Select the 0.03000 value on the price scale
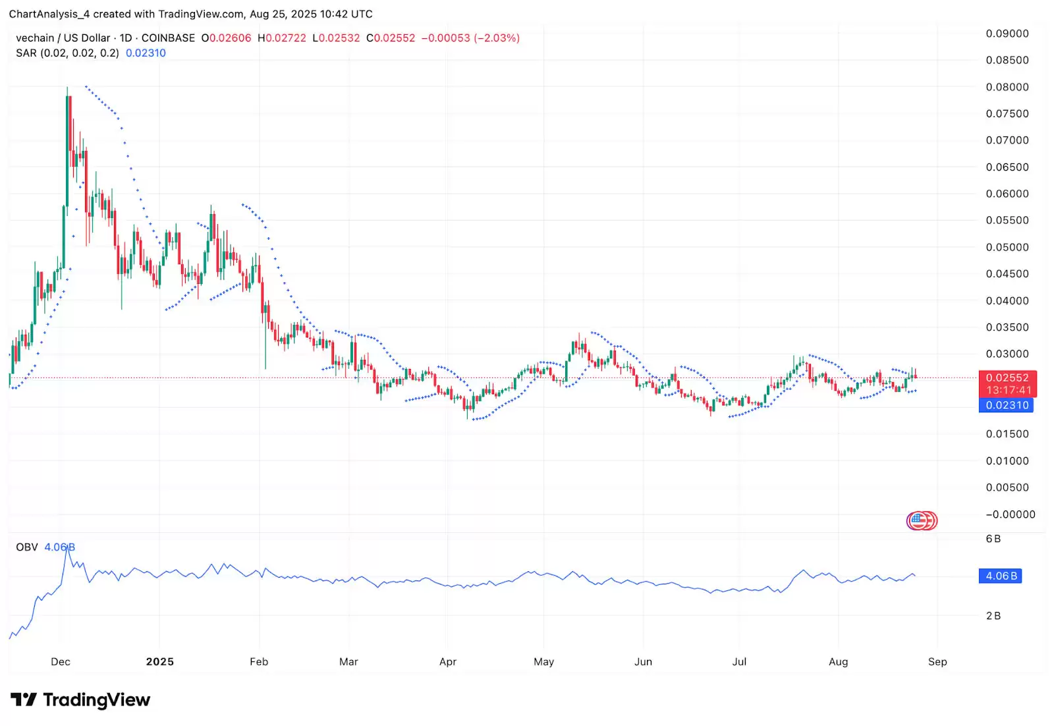This screenshot has height=726, width=1054. click(1008, 354)
